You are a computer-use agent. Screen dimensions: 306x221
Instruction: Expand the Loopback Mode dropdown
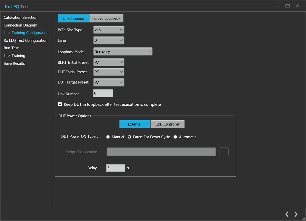coord(123,51)
